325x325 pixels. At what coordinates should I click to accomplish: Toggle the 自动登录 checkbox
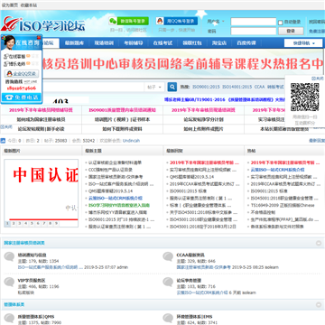point(281,23)
